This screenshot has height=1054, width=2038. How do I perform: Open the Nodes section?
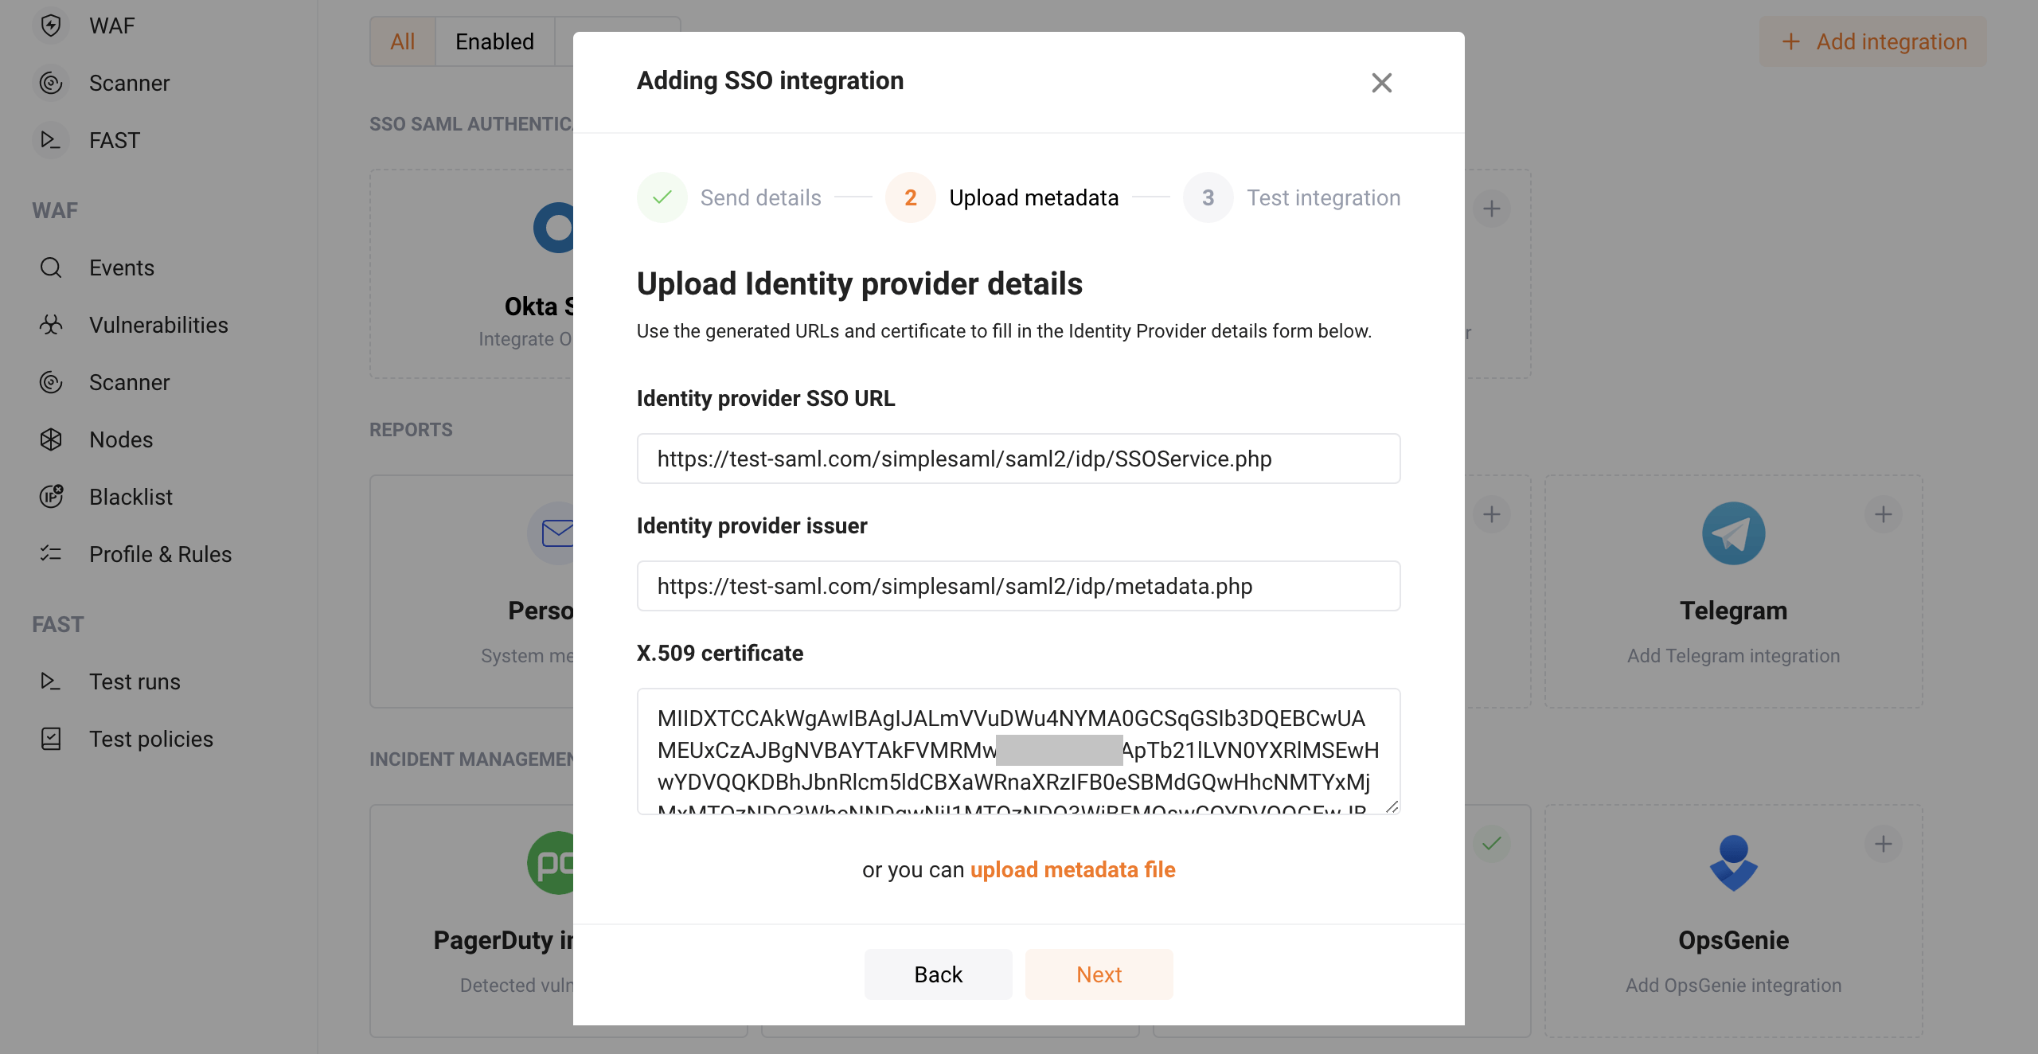point(121,439)
